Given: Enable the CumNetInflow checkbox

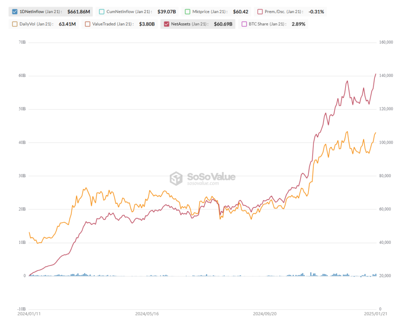Looking at the screenshot, I should pyautogui.click(x=102, y=11).
